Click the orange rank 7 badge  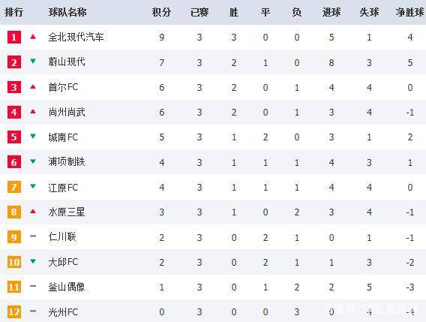click(x=14, y=187)
